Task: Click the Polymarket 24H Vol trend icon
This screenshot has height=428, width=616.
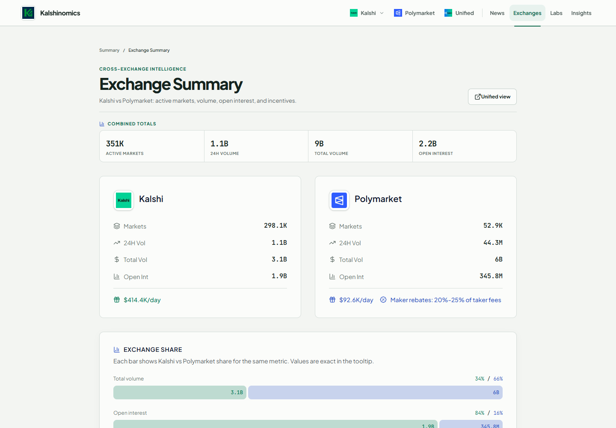Action: tap(332, 243)
